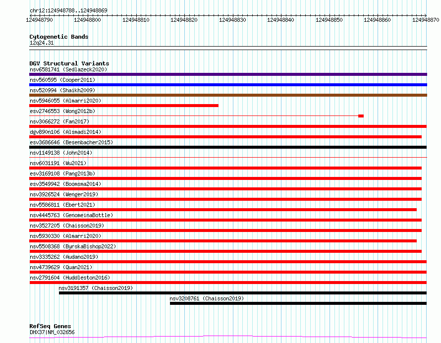This screenshot has width=441, height=343.
Task: Open nsv3191357 (Chaisson2019) label
Action: (x=96, y=288)
